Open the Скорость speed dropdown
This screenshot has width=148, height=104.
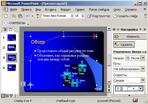[143, 80]
